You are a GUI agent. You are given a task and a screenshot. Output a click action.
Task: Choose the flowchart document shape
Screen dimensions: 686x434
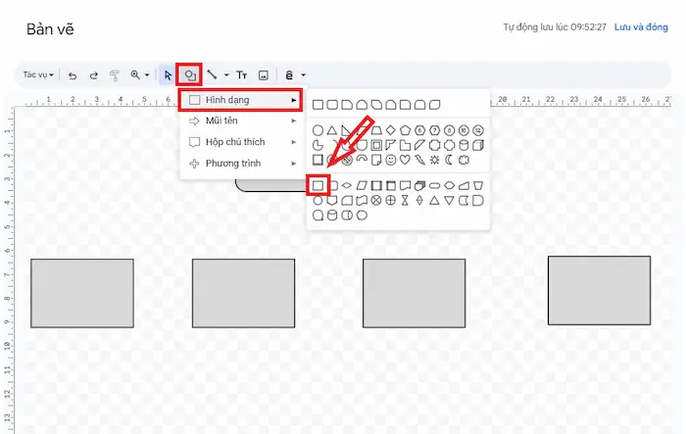pos(405,185)
